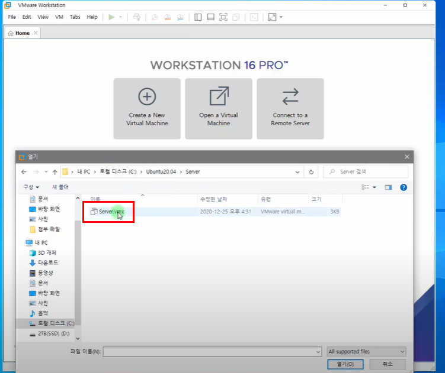Screen dimensions: 445x373
Task: Click the Unity mode toolbar icon
Action: coord(236,17)
